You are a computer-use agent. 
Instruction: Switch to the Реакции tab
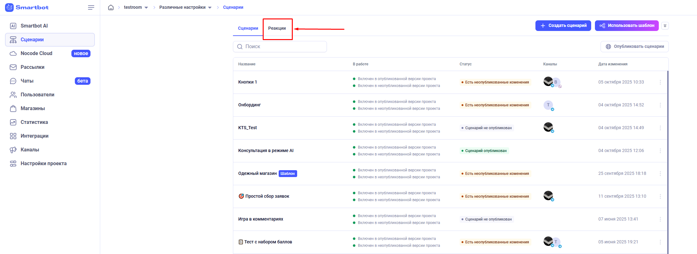277,28
